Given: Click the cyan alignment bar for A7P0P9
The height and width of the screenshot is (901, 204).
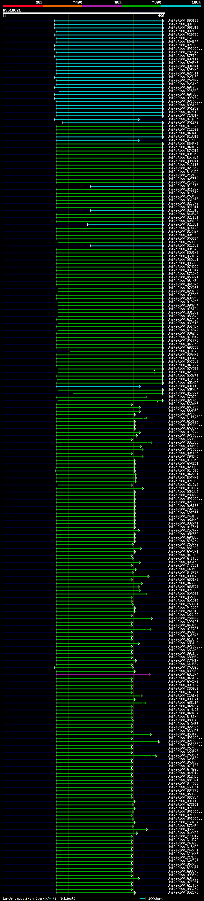Looking at the screenshot, I should click(x=98, y=141).
